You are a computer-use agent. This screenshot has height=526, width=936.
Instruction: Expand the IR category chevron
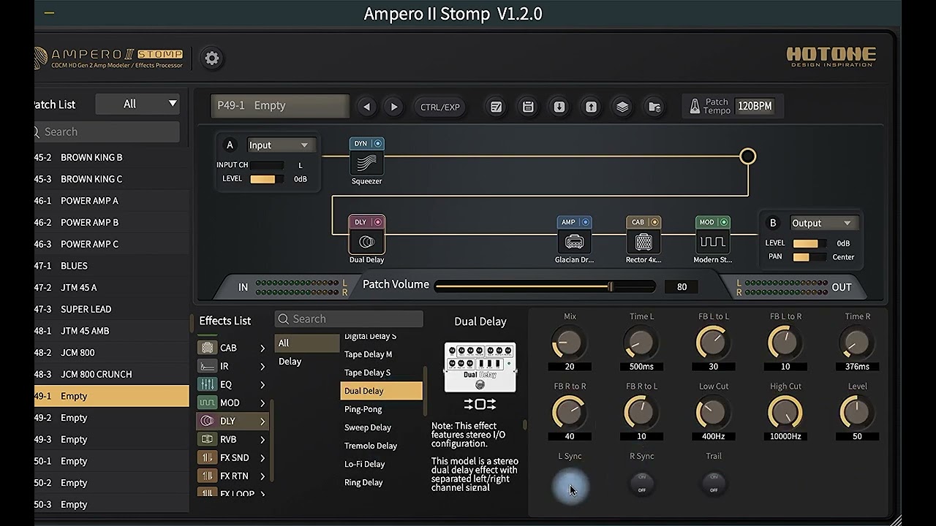pos(263,366)
